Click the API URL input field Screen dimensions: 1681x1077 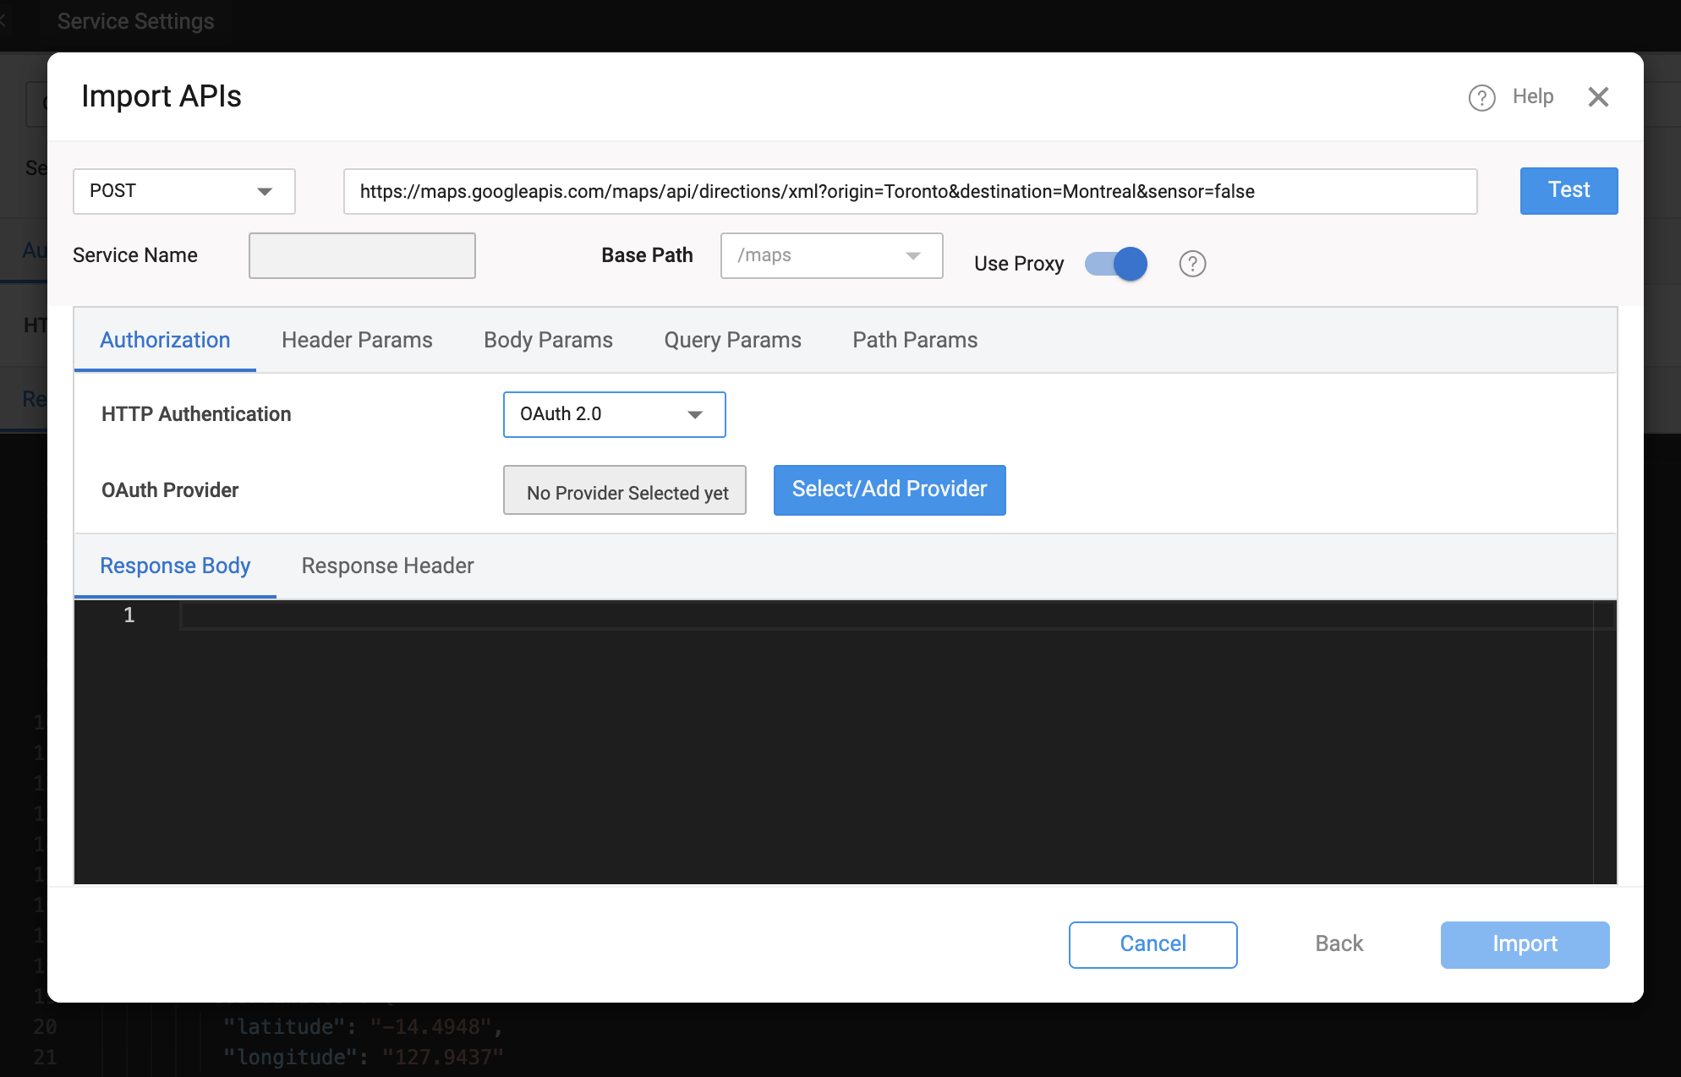point(909,191)
